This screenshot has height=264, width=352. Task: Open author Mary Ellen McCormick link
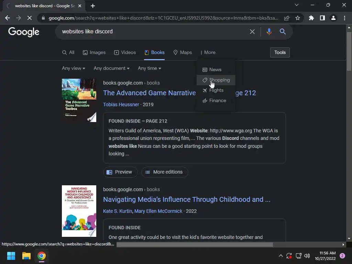[158, 211]
